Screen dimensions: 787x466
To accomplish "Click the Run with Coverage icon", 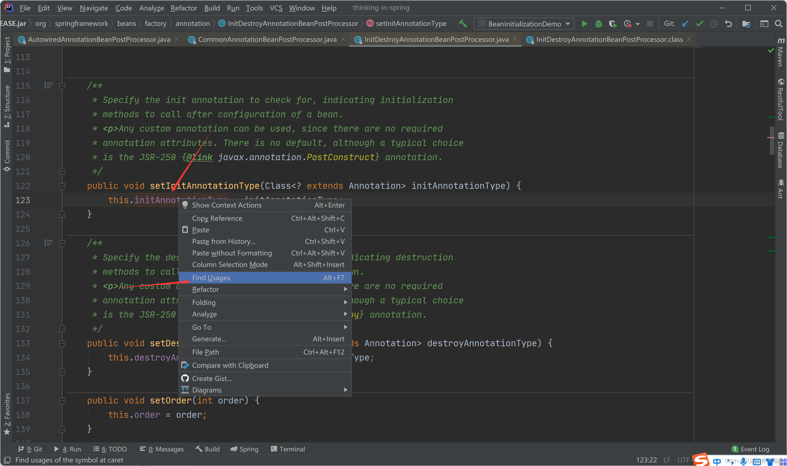I will tap(613, 24).
